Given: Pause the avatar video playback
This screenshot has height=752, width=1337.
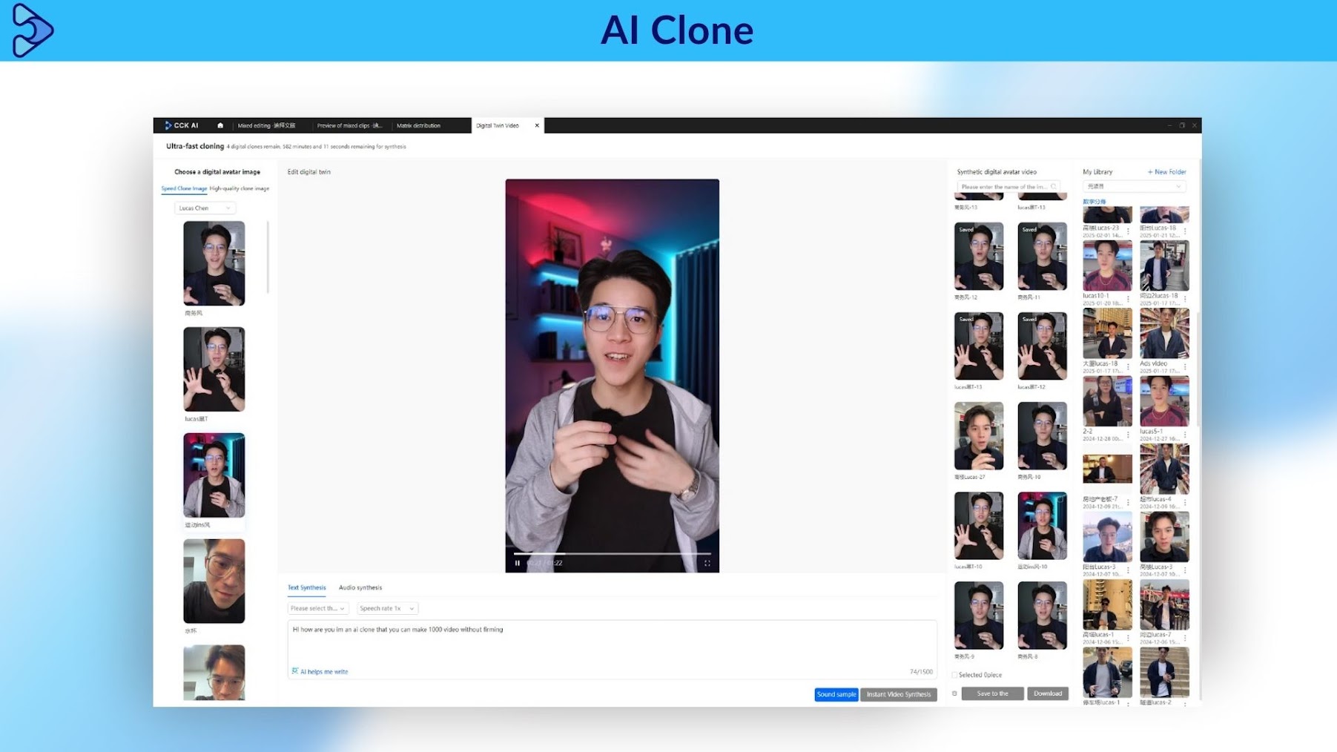Looking at the screenshot, I should click(518, 563).
